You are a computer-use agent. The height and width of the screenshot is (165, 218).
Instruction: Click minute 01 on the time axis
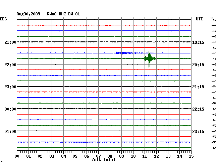29,156
